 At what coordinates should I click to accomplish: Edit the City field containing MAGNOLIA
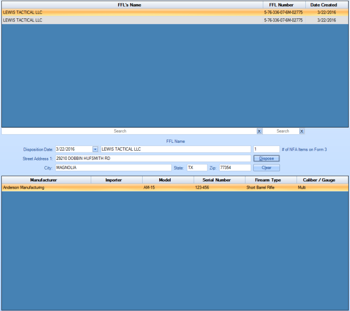pyautogui.click(x=113, y=168)
